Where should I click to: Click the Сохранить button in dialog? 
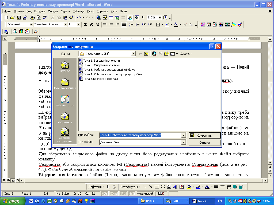tap(205, 135)
